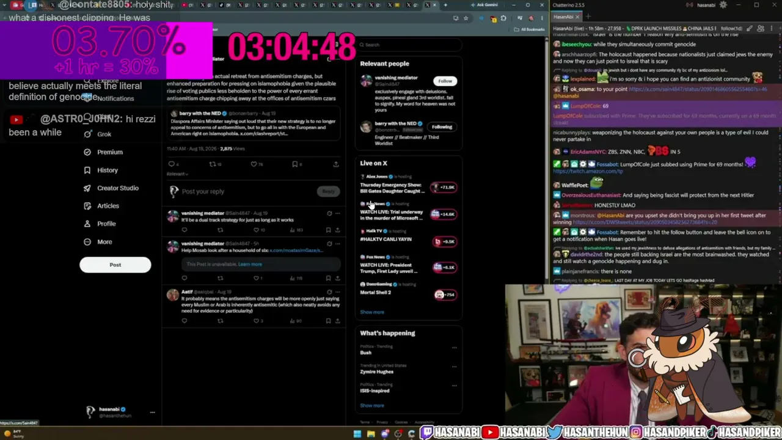Click 'Show more' under Live on X
Viewport: 782px width, 440px height.
pyautogui.click(x=372, y=312)
